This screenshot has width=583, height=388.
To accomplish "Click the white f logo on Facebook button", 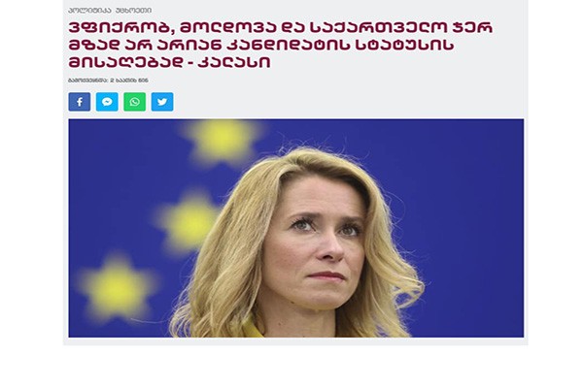I will (x=80, y=102).
